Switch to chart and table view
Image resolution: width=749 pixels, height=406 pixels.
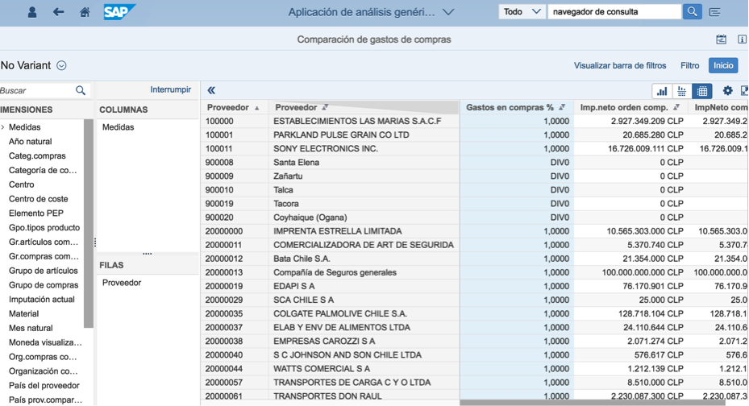[682, 91]
